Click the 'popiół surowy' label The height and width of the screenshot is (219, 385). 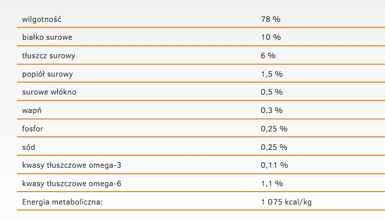48,74
